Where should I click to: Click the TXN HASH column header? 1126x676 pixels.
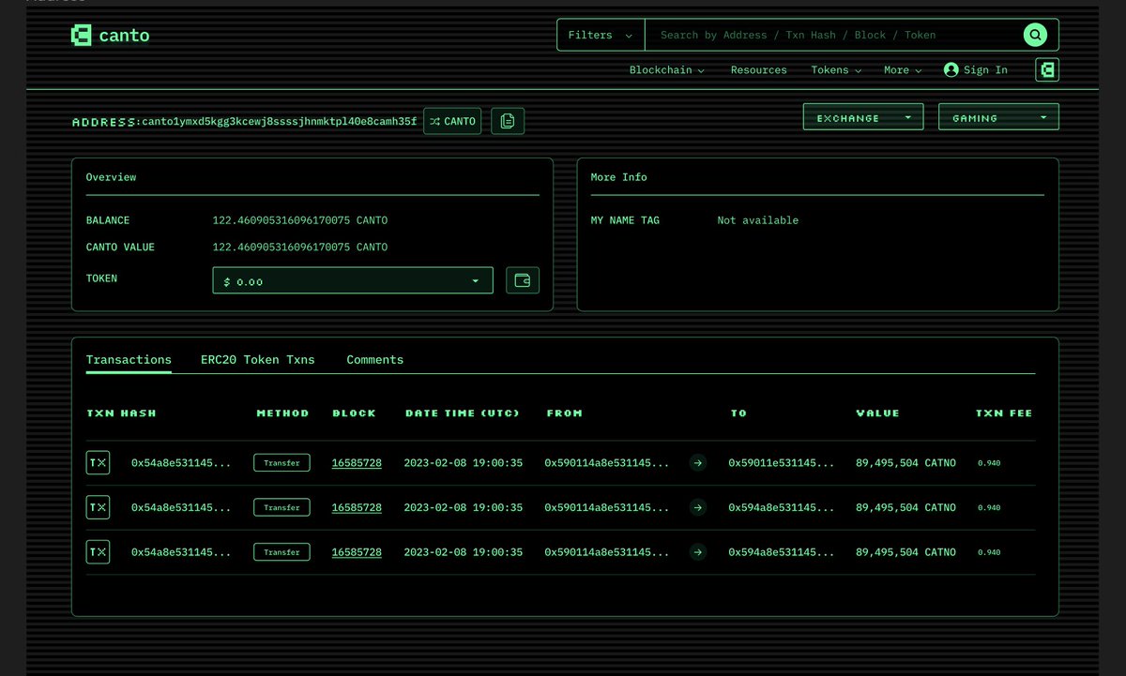pyautogui.click(x=121, y=413)
